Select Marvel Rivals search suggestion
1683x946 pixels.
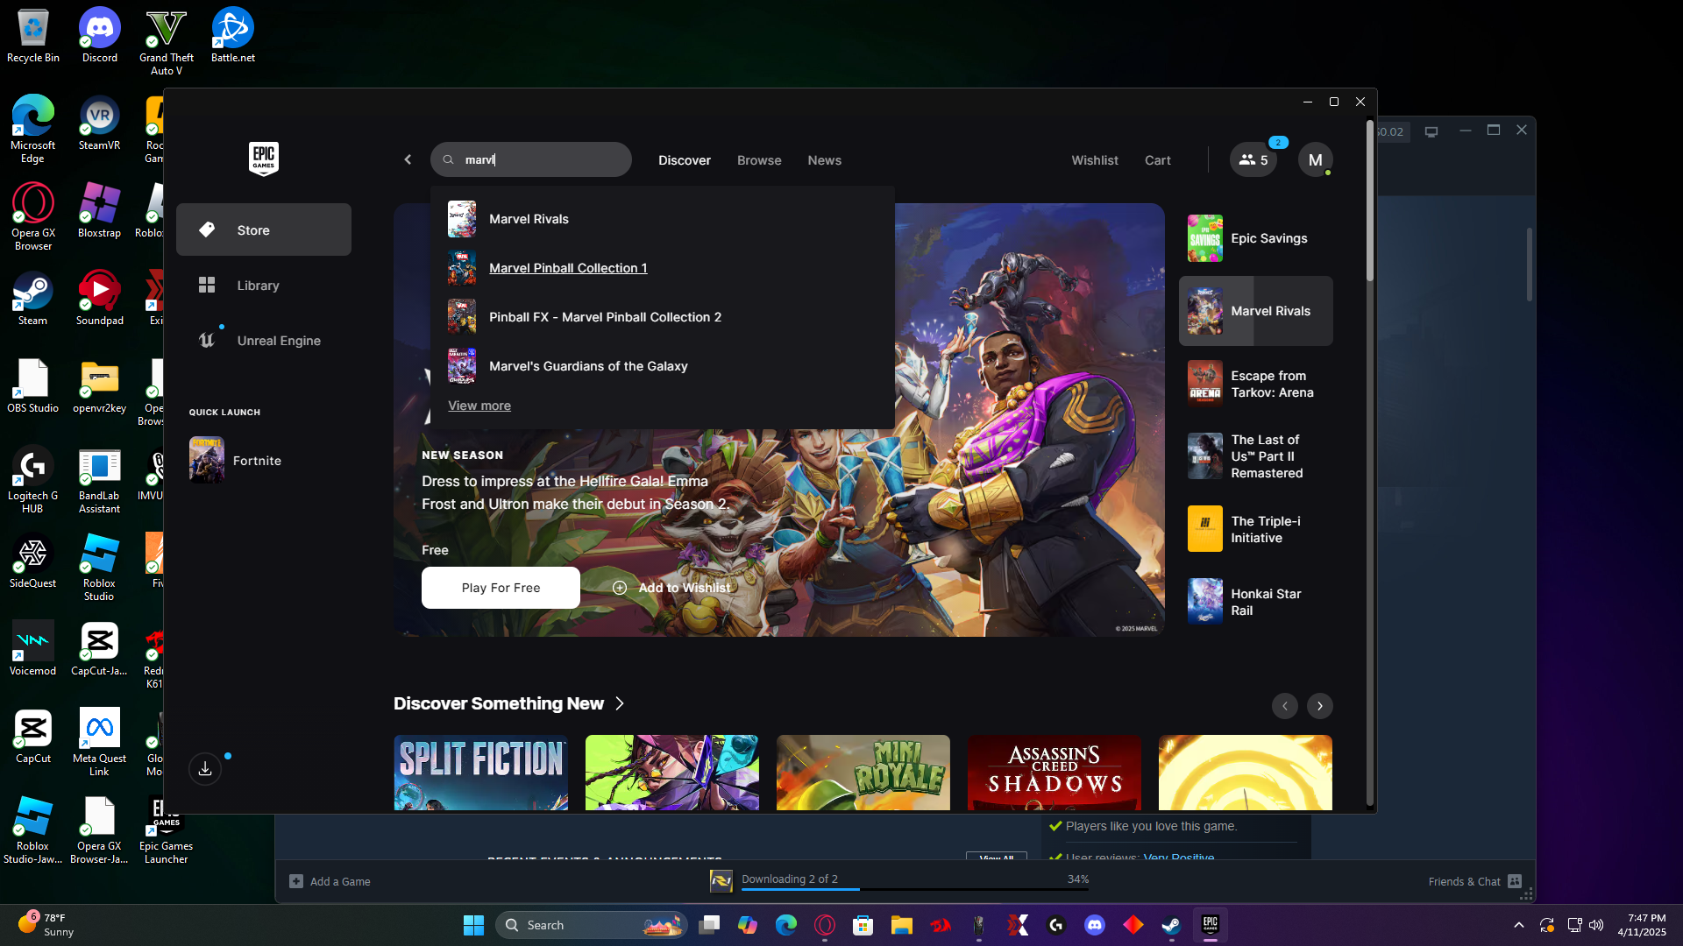click(663, 219)
